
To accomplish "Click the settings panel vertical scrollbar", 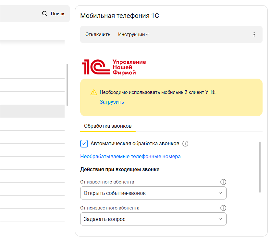I will pos(260,167).
